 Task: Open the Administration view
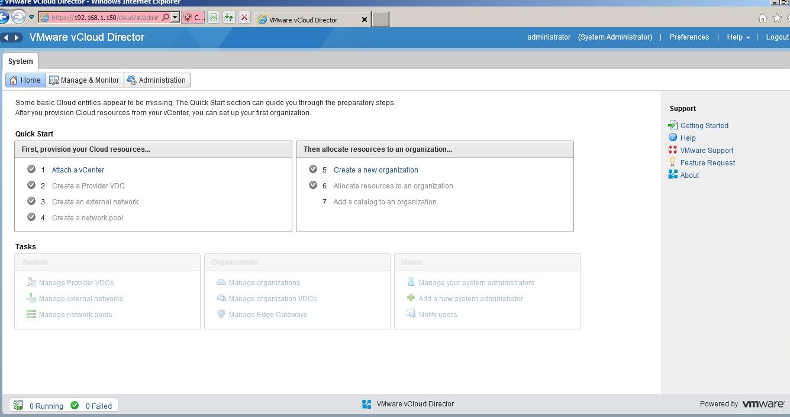pos(157,80)
